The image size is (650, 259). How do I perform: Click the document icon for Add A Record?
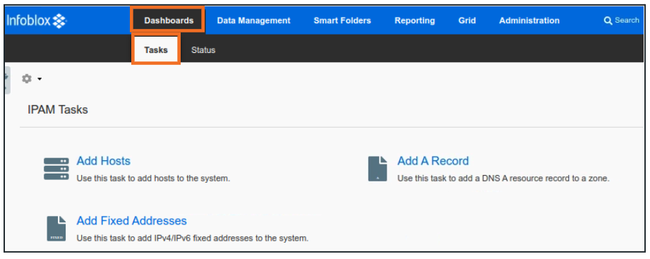pyautogui.click(x=378, y=169)
